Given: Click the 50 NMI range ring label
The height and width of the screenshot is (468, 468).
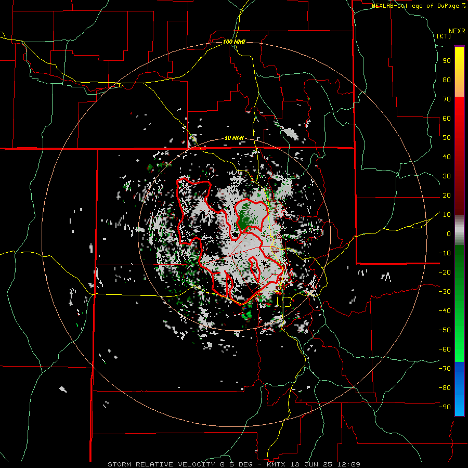Looking at the screenshot, I should click(234, 138).
